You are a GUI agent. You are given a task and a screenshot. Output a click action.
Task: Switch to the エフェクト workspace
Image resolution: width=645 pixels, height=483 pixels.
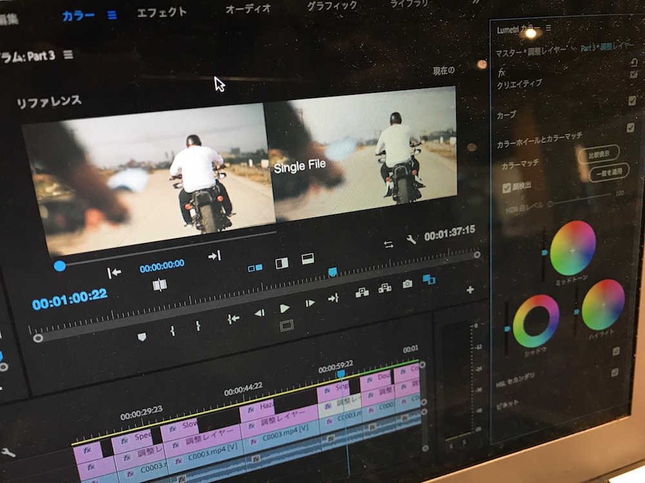click(162, 12)
